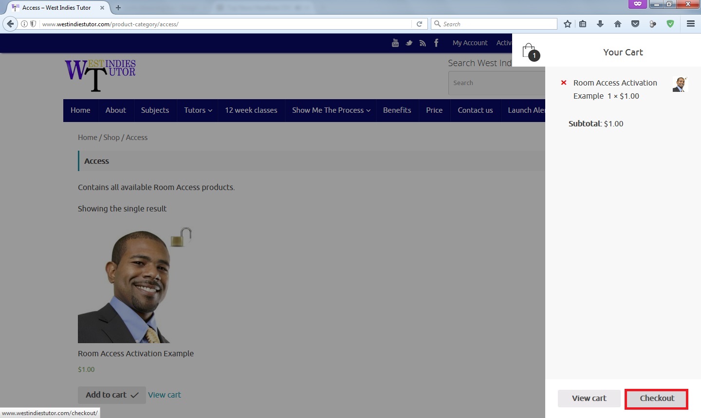
Task: Click the multicolor extension icon beside Pocket
Action: [x=653, y=24]
